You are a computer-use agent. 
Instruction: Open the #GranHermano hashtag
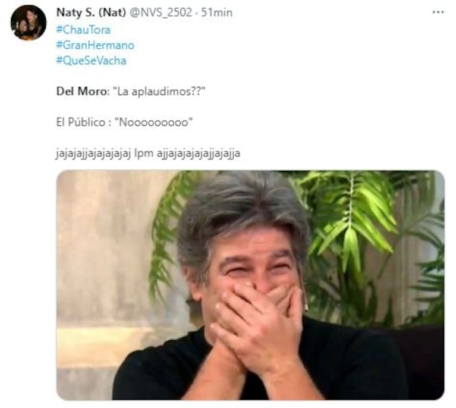[95, 45]
